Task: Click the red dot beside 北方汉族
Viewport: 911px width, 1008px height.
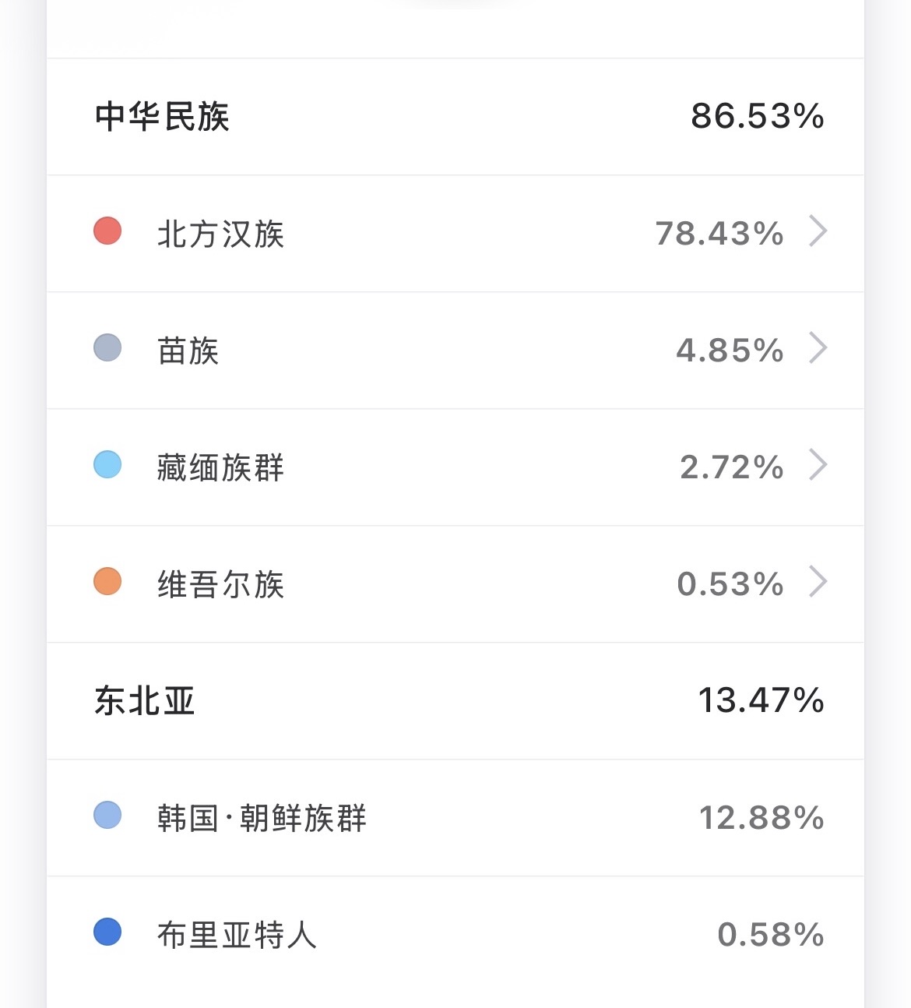Action: (107, 231)
